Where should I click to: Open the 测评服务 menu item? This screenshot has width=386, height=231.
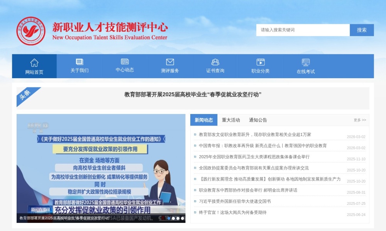tap(170, 66)
